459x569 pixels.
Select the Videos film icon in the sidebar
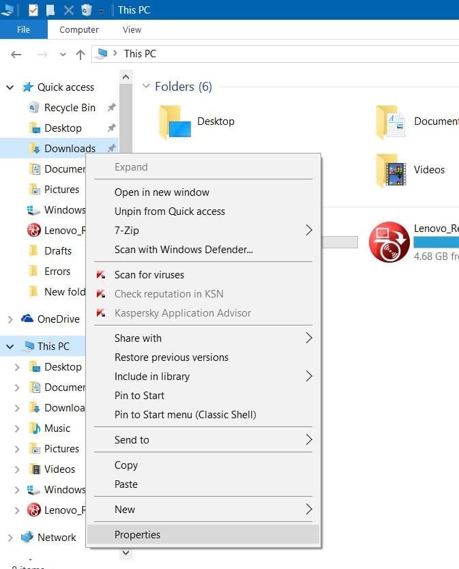(35, 469)
